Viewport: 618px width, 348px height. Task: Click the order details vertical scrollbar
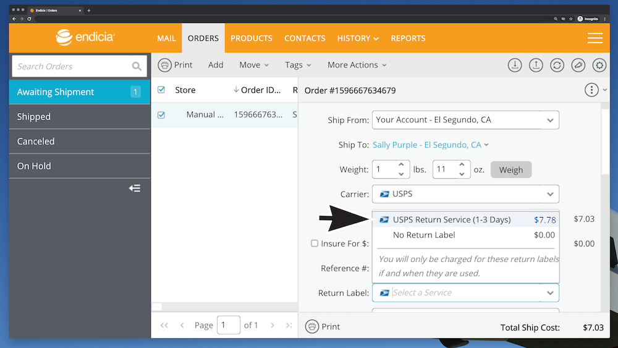605,142
